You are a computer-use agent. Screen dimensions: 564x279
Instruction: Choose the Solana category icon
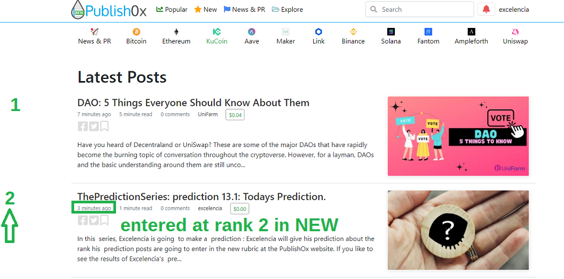click(x=391, y=32)
